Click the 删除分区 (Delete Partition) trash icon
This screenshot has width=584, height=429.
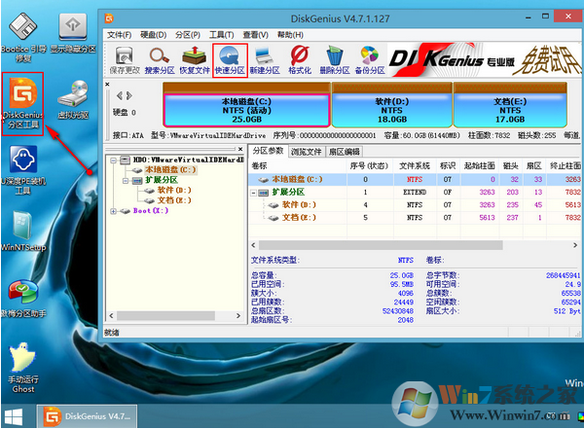coord(336,58)
